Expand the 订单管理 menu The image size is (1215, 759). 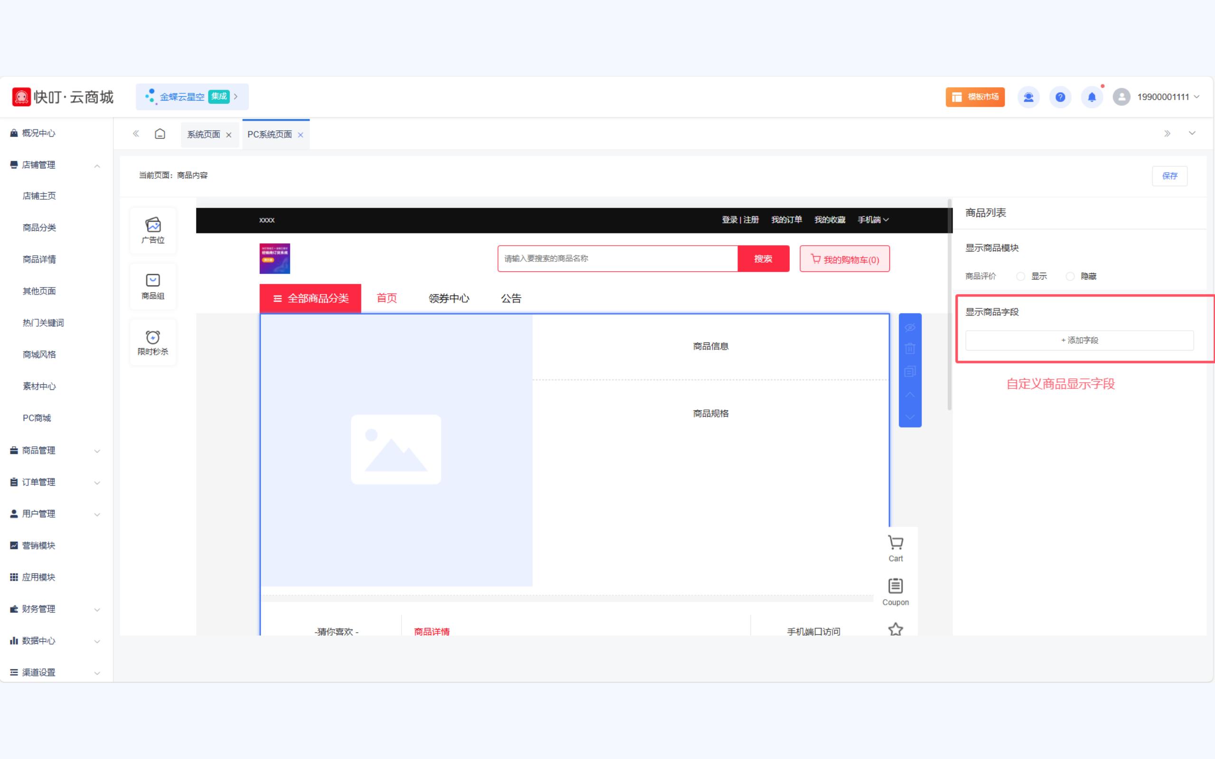pyautogui.click(x=97, y=483)
